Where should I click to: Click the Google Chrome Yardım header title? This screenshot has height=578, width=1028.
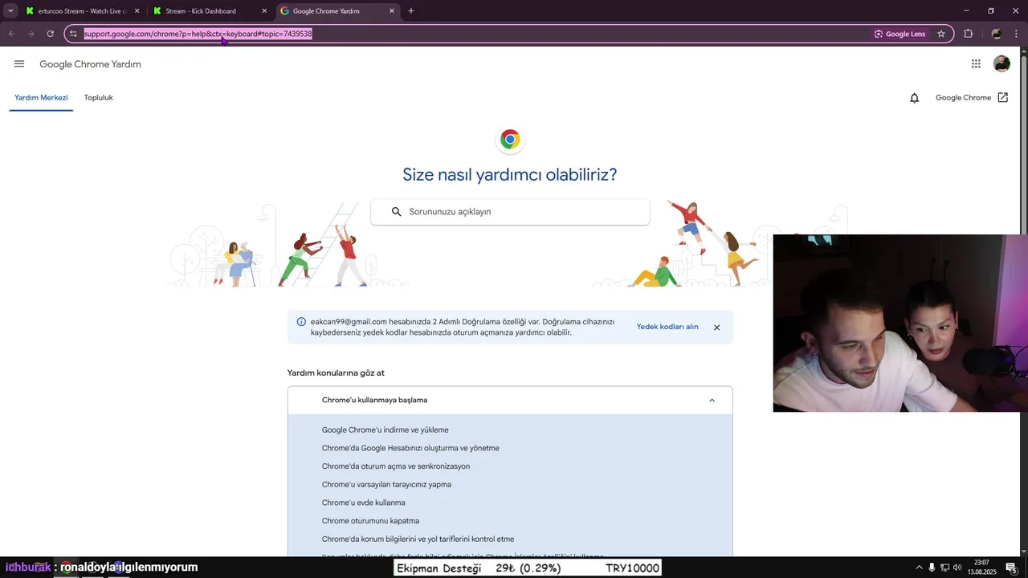point(90,64)
